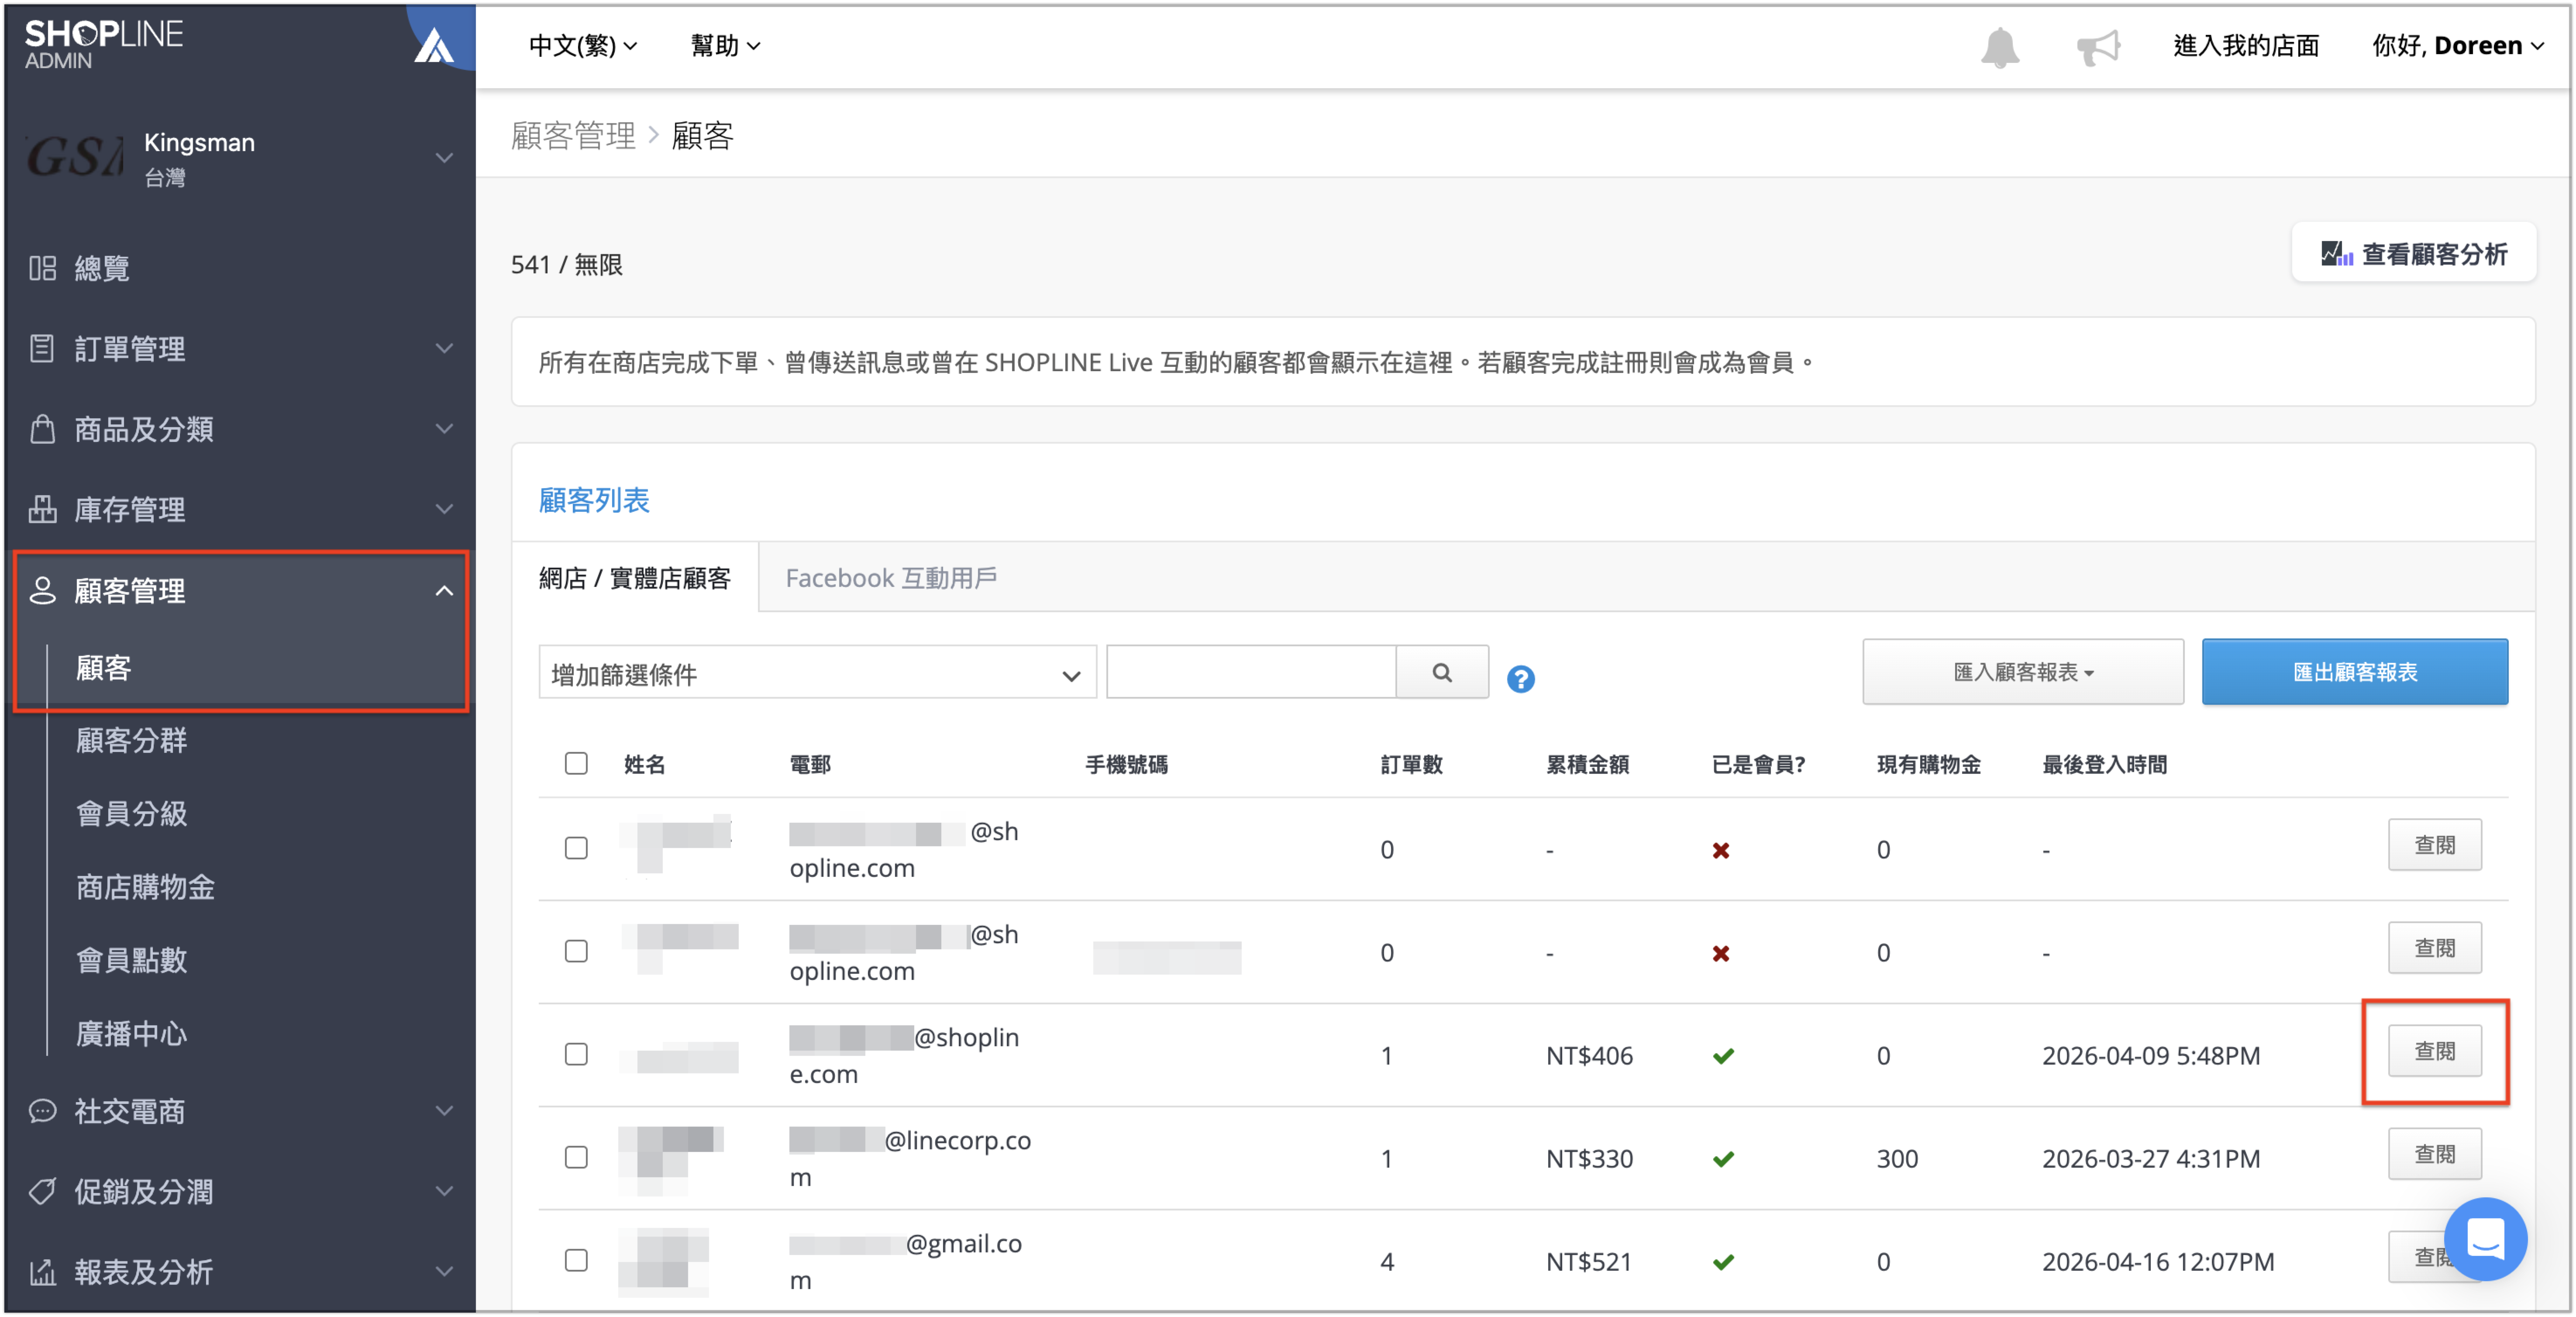This screenshot has height=1317, width=2576.
Task: Check the checkbox for the gmail customer
Action: click(x=576, y=1260)
